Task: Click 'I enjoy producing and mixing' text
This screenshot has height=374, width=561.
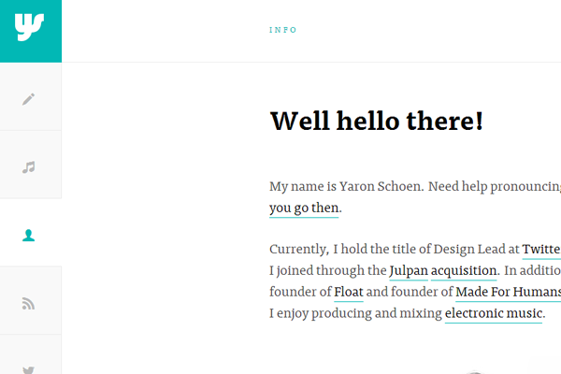Action: pyautogui.click(x=355, y=313)
